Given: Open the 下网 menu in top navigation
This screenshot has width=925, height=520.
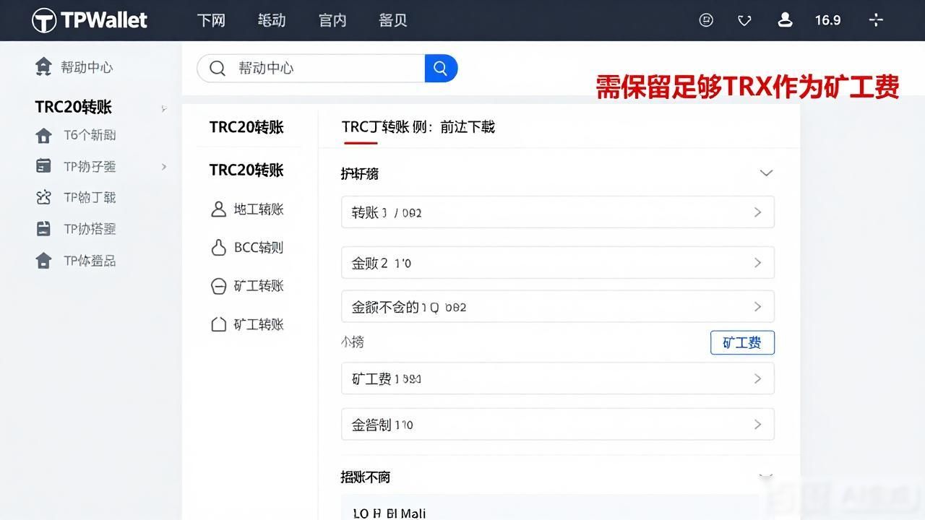Looking at the screenshot, I should [x=211, y=20].
